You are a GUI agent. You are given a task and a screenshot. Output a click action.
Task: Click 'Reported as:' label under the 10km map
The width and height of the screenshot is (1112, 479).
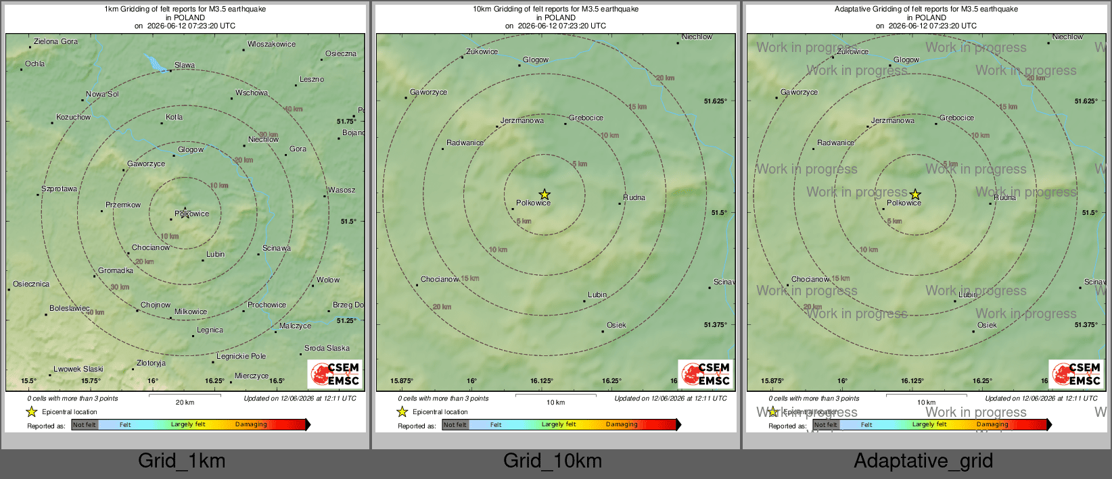tap(417, 426)
